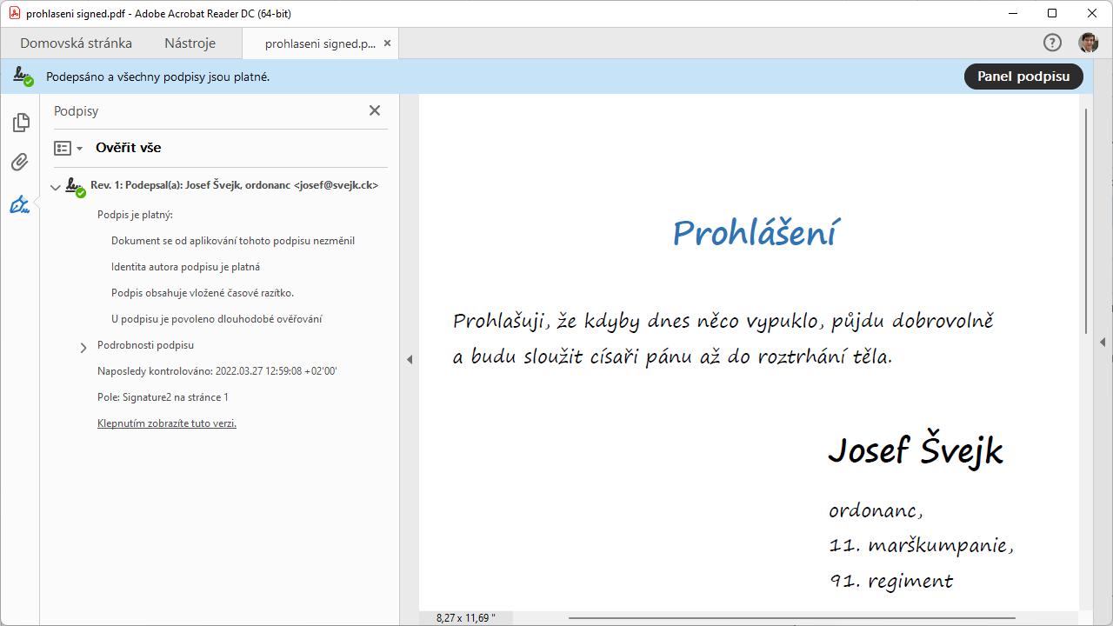Open the attachments paperclip panel icon
Image resolution: width=1113 pixels, height=626 pixels.
coord(20,163)
